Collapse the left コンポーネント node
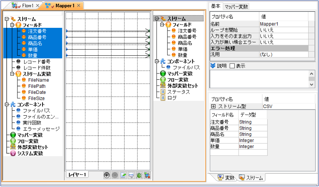319x187 pixels. (x=7, y=104)
